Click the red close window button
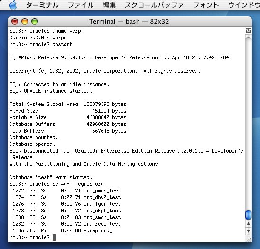The height and width of the screenshot is (249, 260). [x=15, y=21]
